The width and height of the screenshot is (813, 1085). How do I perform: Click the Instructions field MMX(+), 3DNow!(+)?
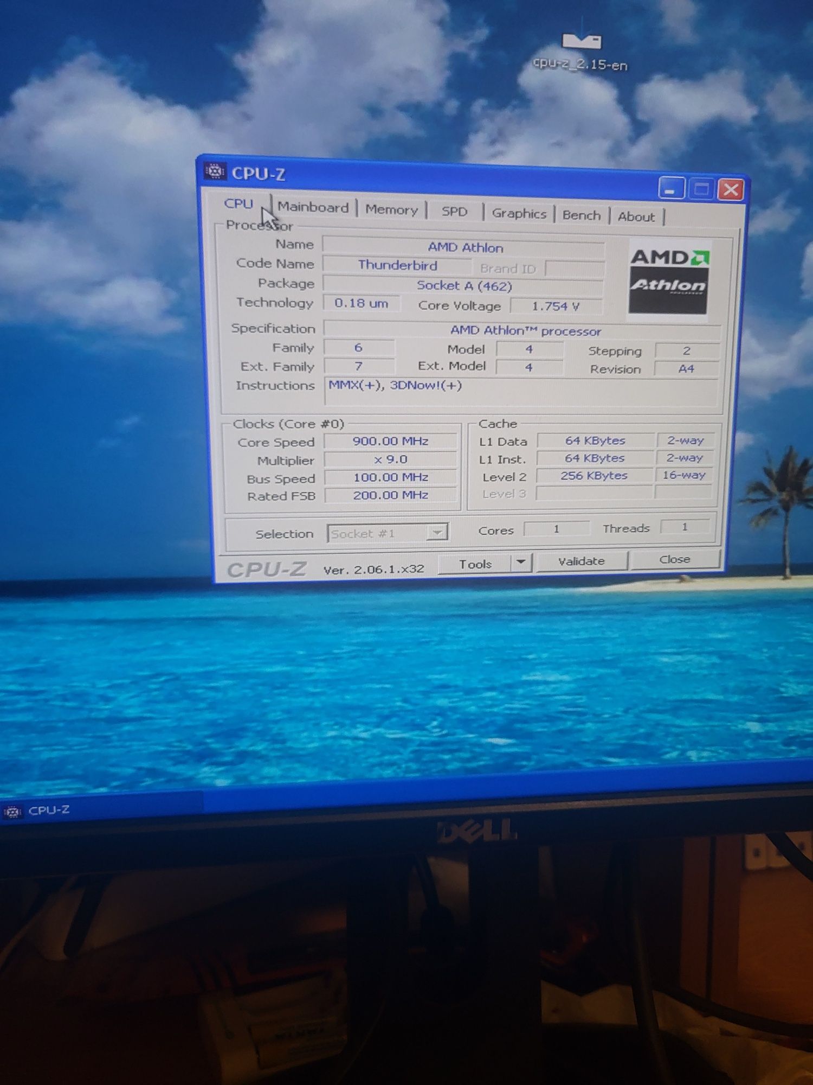521,392
